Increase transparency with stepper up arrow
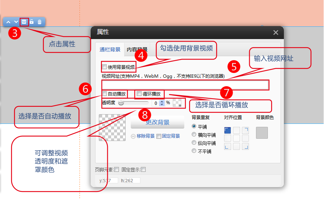The width and height of the screenshot is (324, 199). (x=162, y=101)
